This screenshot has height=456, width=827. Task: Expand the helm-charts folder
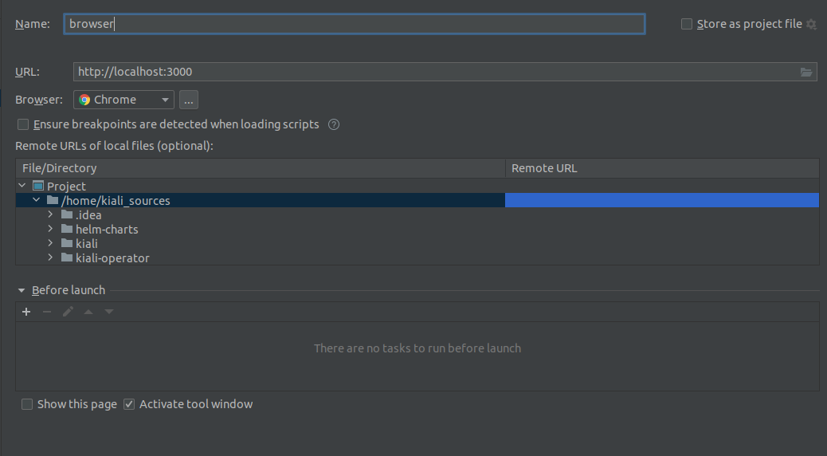51,230
